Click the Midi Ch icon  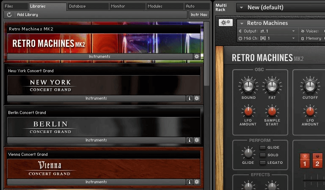[x=240, y=38]
